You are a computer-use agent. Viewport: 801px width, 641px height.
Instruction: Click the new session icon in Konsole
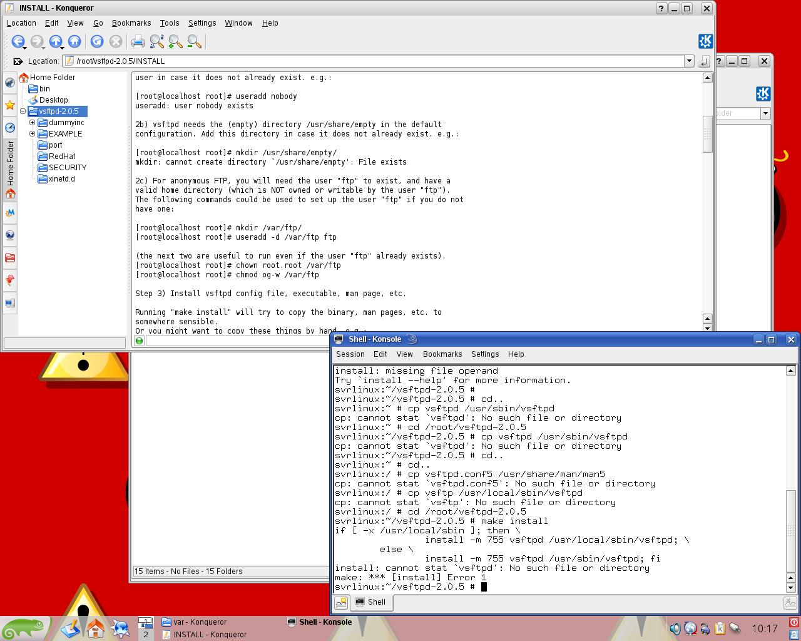pos(341,602)
